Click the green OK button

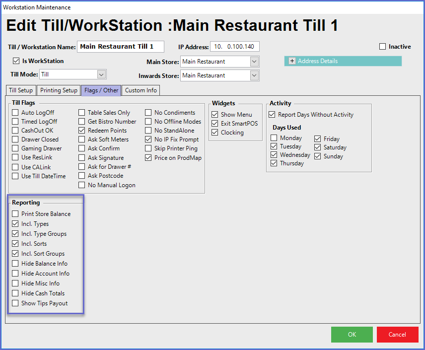(x=352, y=334)
